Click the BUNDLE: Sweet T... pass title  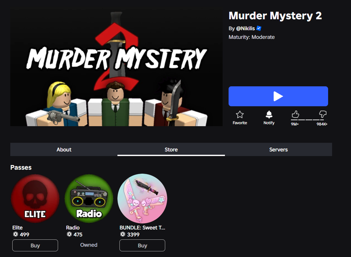pyautogui.click(x=142, y=227)
